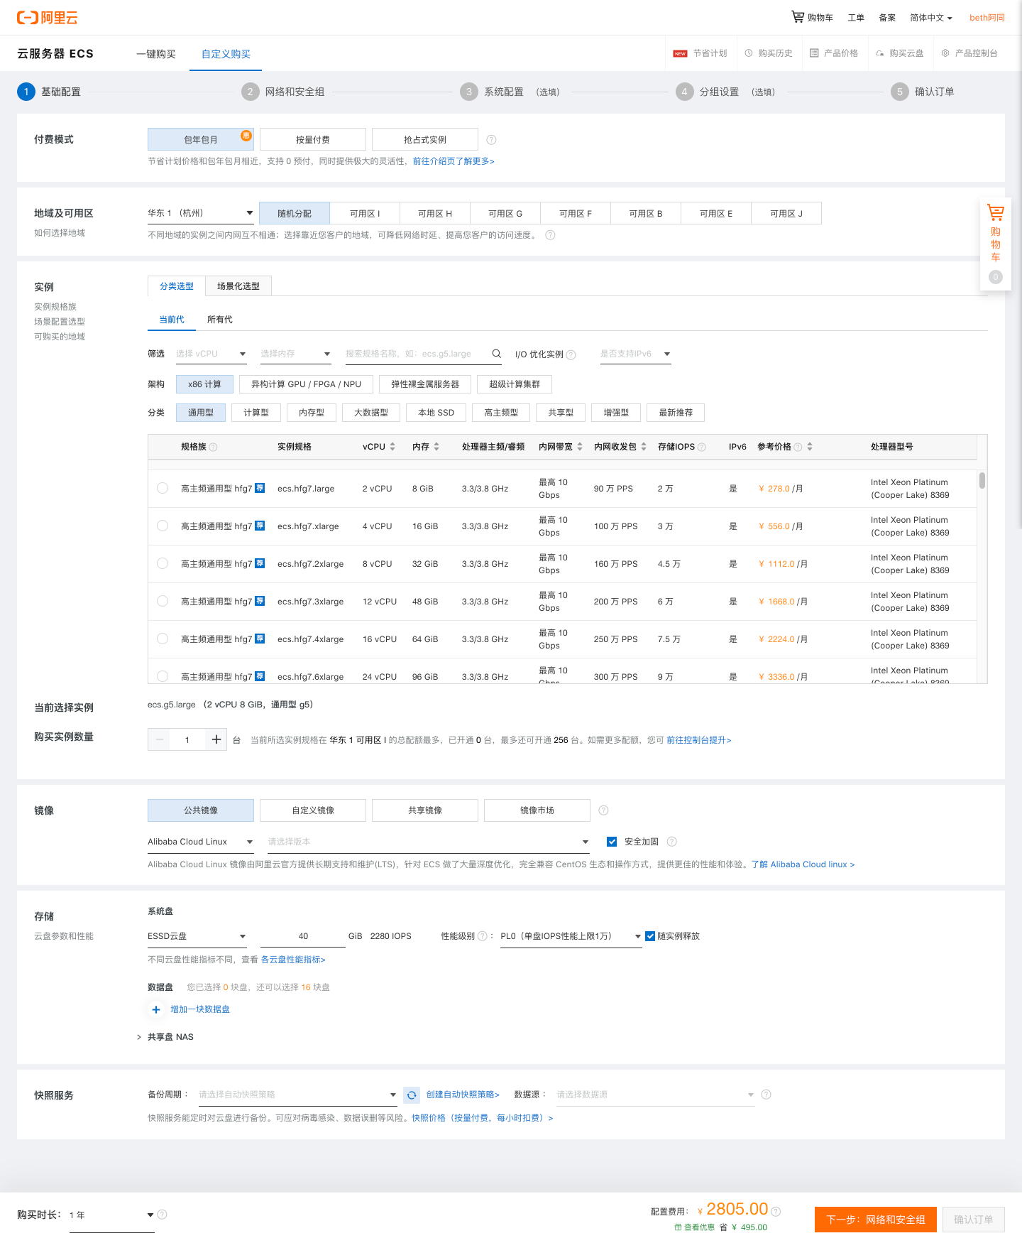Viewport: 1022px width, 1243px height.
Task: Select compute type category button
Action: [256, 413]
